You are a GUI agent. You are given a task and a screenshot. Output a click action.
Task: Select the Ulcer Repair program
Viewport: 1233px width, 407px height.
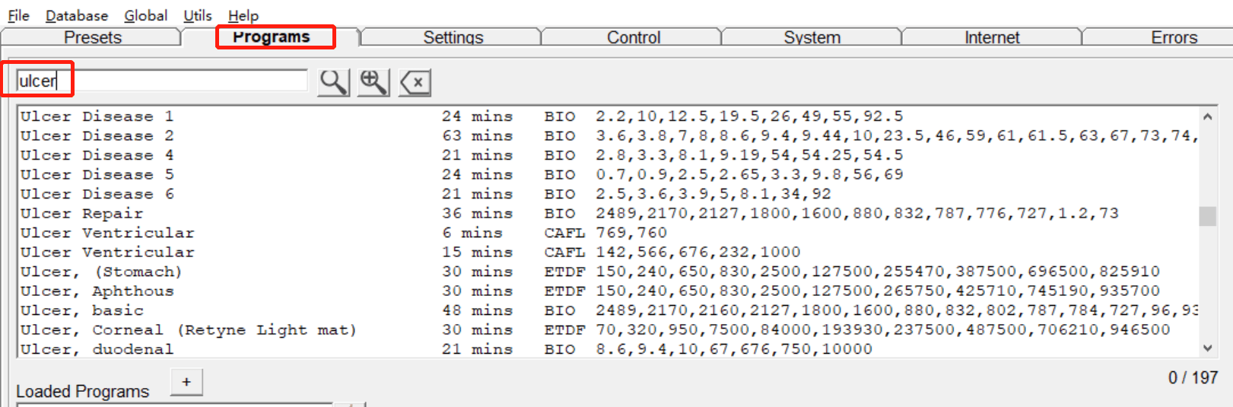(609, 214)
